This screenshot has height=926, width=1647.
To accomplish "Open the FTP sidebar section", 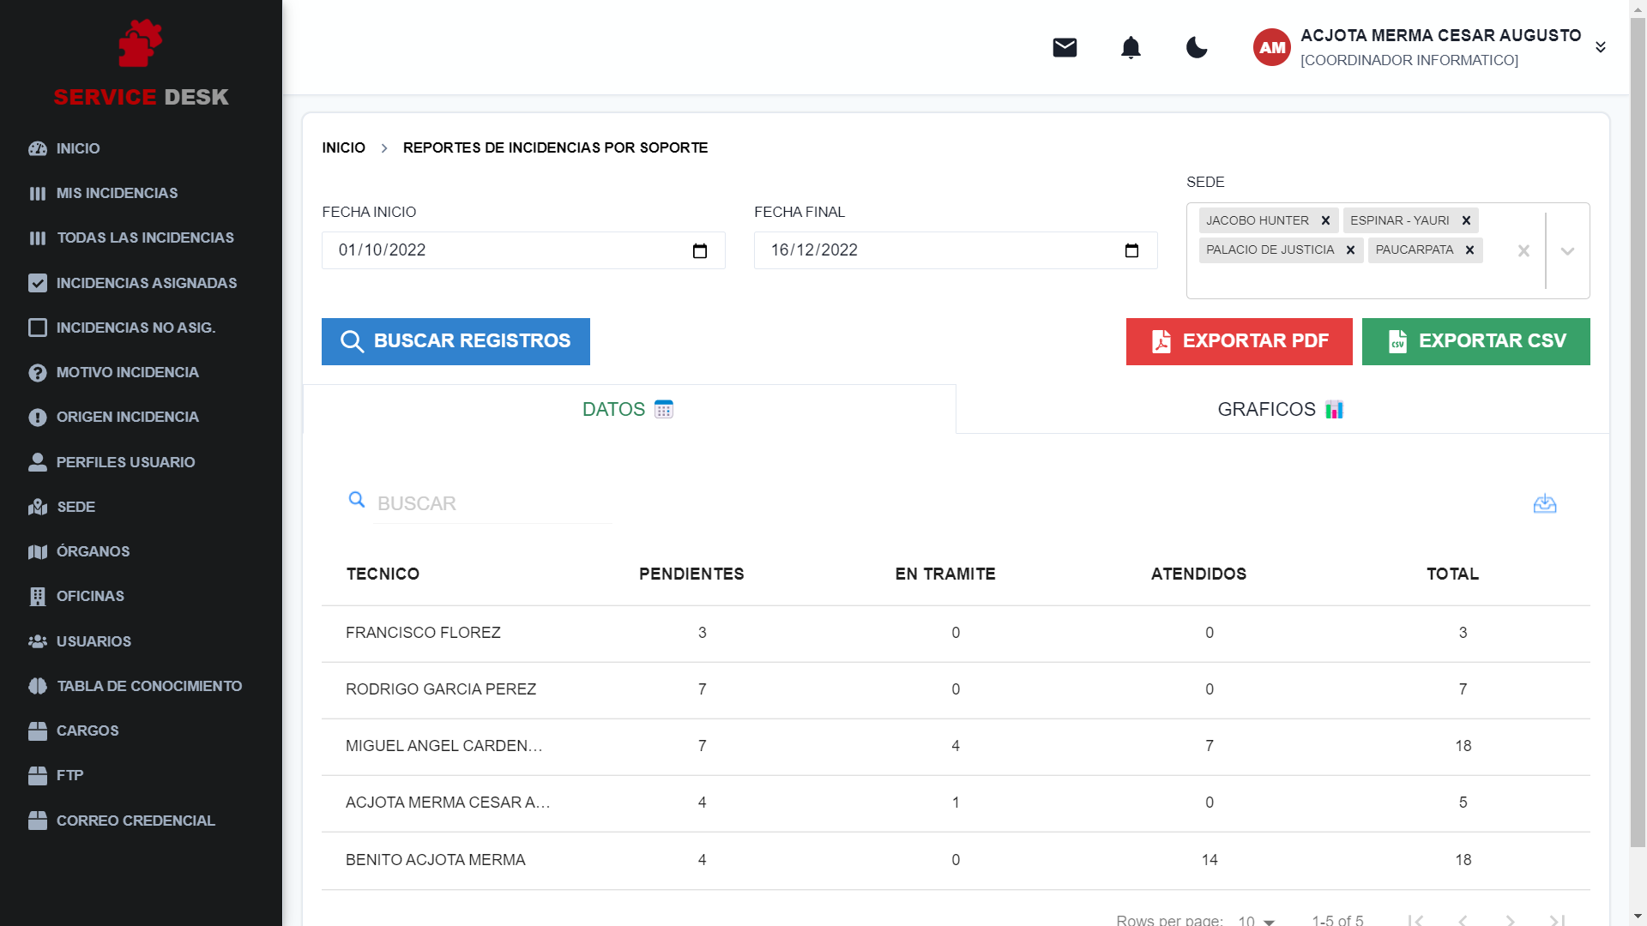I will tap(69, 775).
